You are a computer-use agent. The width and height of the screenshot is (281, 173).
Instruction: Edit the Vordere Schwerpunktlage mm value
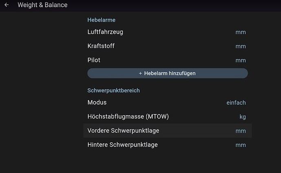pos(240,131)
